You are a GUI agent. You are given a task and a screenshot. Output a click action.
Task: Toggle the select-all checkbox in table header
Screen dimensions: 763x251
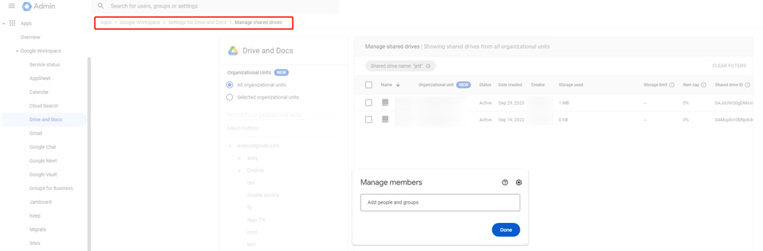pyautogui.click(x=369, y=85)
